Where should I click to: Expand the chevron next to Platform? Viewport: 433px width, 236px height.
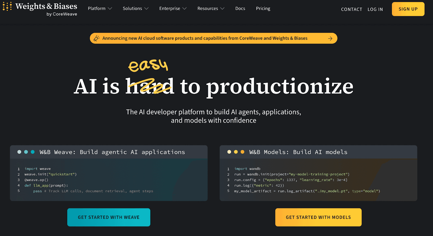pos(110,9)
